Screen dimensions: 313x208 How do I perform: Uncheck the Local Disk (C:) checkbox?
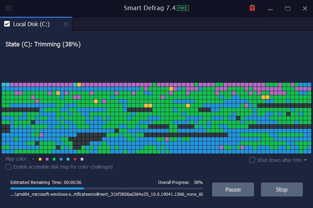tap(7, 24)
